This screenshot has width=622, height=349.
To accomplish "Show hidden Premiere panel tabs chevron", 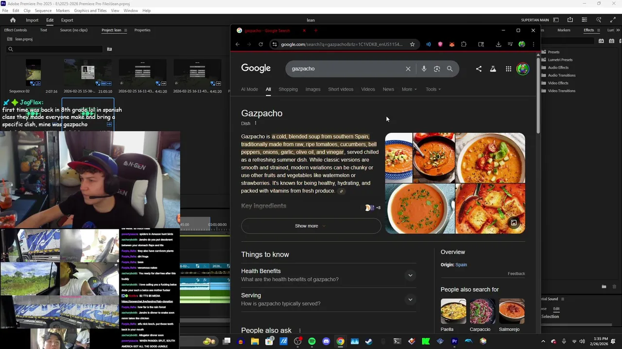I will tap(617, 30).
